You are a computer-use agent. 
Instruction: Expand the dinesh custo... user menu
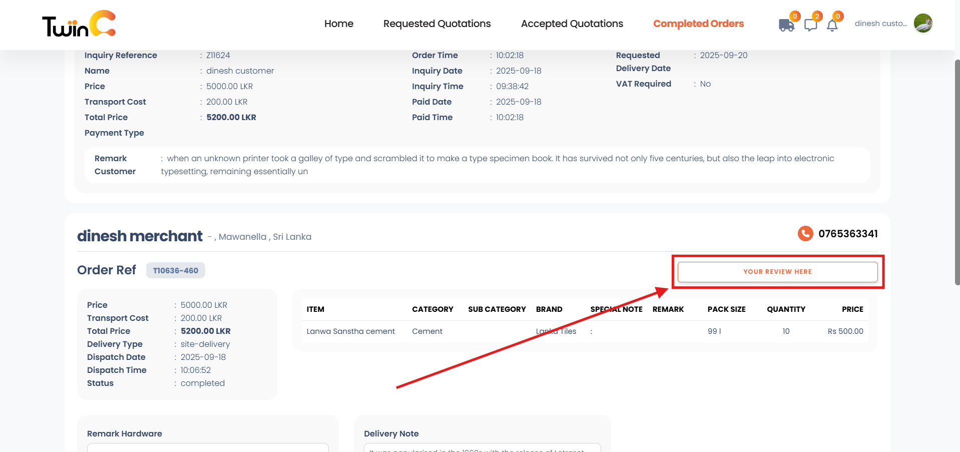[x=880, y=24]
